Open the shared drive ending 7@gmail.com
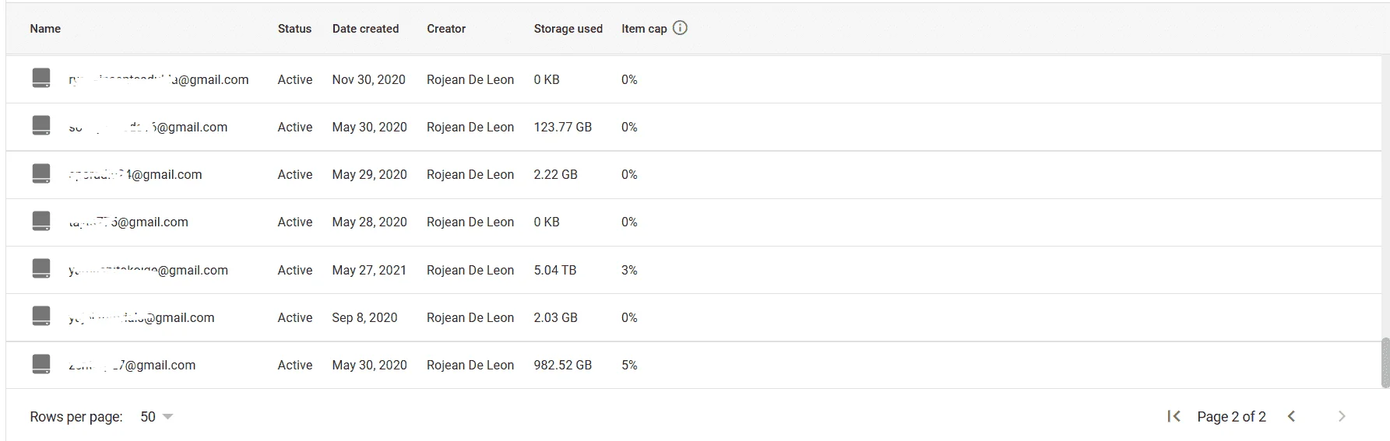The image size is (1390, 441). 132,366
